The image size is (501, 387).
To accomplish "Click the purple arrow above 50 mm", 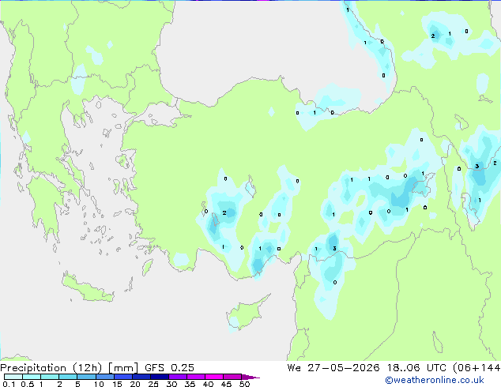I will pyautogui.click(x=250, y=378).
